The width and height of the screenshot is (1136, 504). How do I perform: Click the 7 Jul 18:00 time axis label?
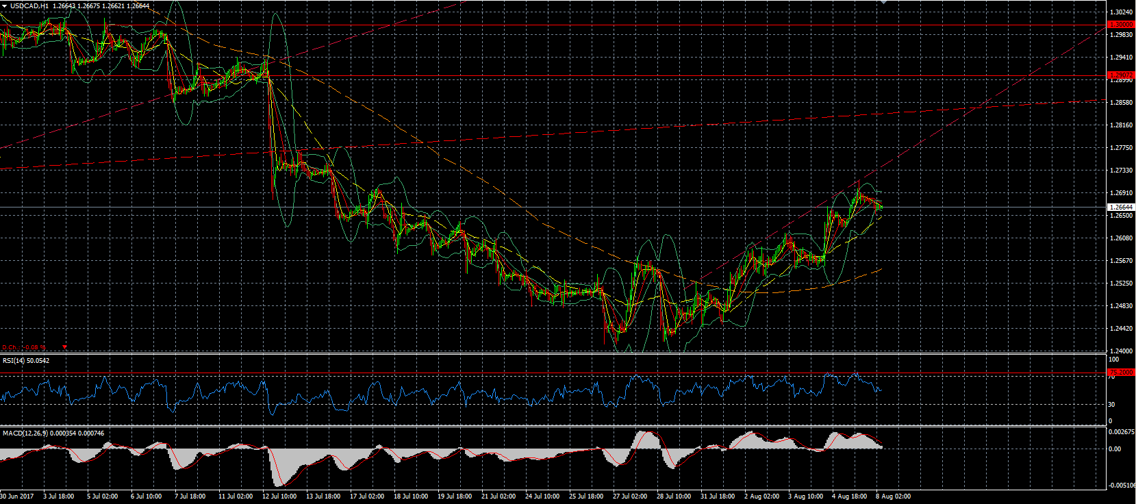click(x=190, y=496)
